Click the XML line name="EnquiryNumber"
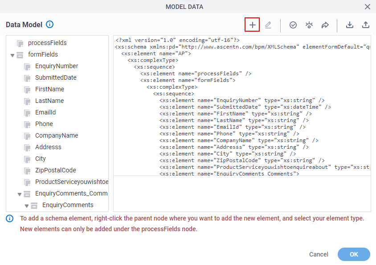 tap(242, 100)
